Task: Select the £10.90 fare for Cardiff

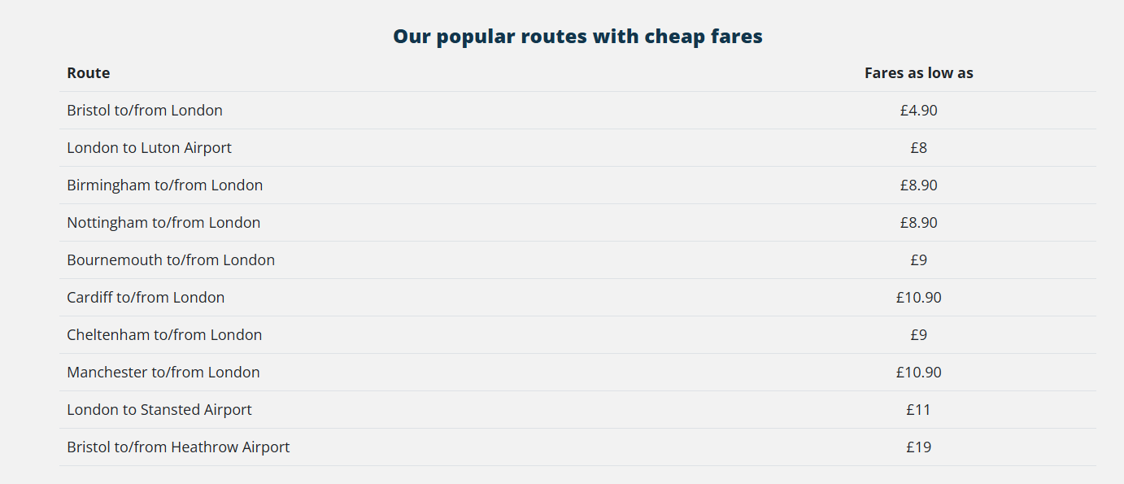Action: (918, 298)
